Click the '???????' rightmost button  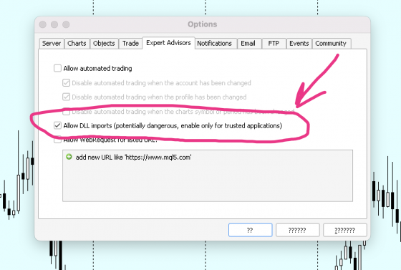345,230
